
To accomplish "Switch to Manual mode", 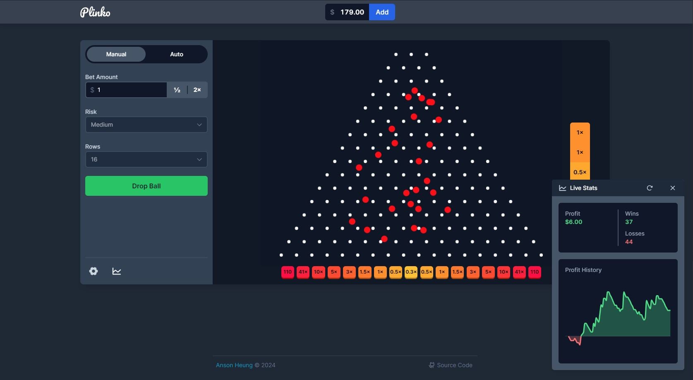I will coord(116,54).
